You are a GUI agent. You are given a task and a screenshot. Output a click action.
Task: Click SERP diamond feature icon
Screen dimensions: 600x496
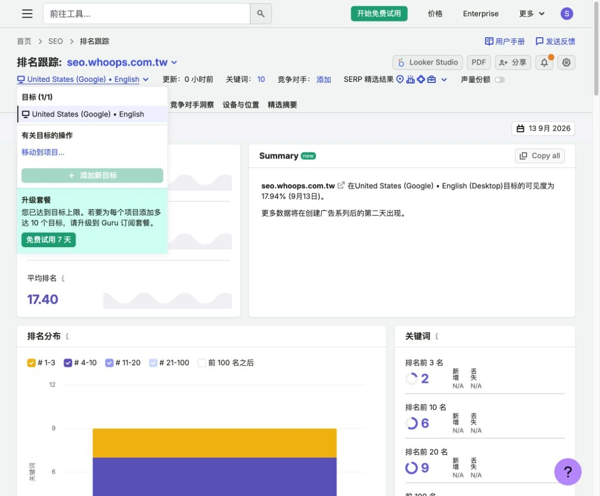point(421,79)
